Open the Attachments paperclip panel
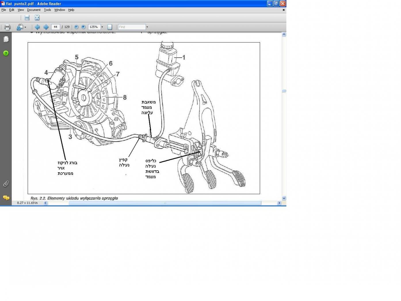Viewport: 401px width, 301px height. pos(6,184)
